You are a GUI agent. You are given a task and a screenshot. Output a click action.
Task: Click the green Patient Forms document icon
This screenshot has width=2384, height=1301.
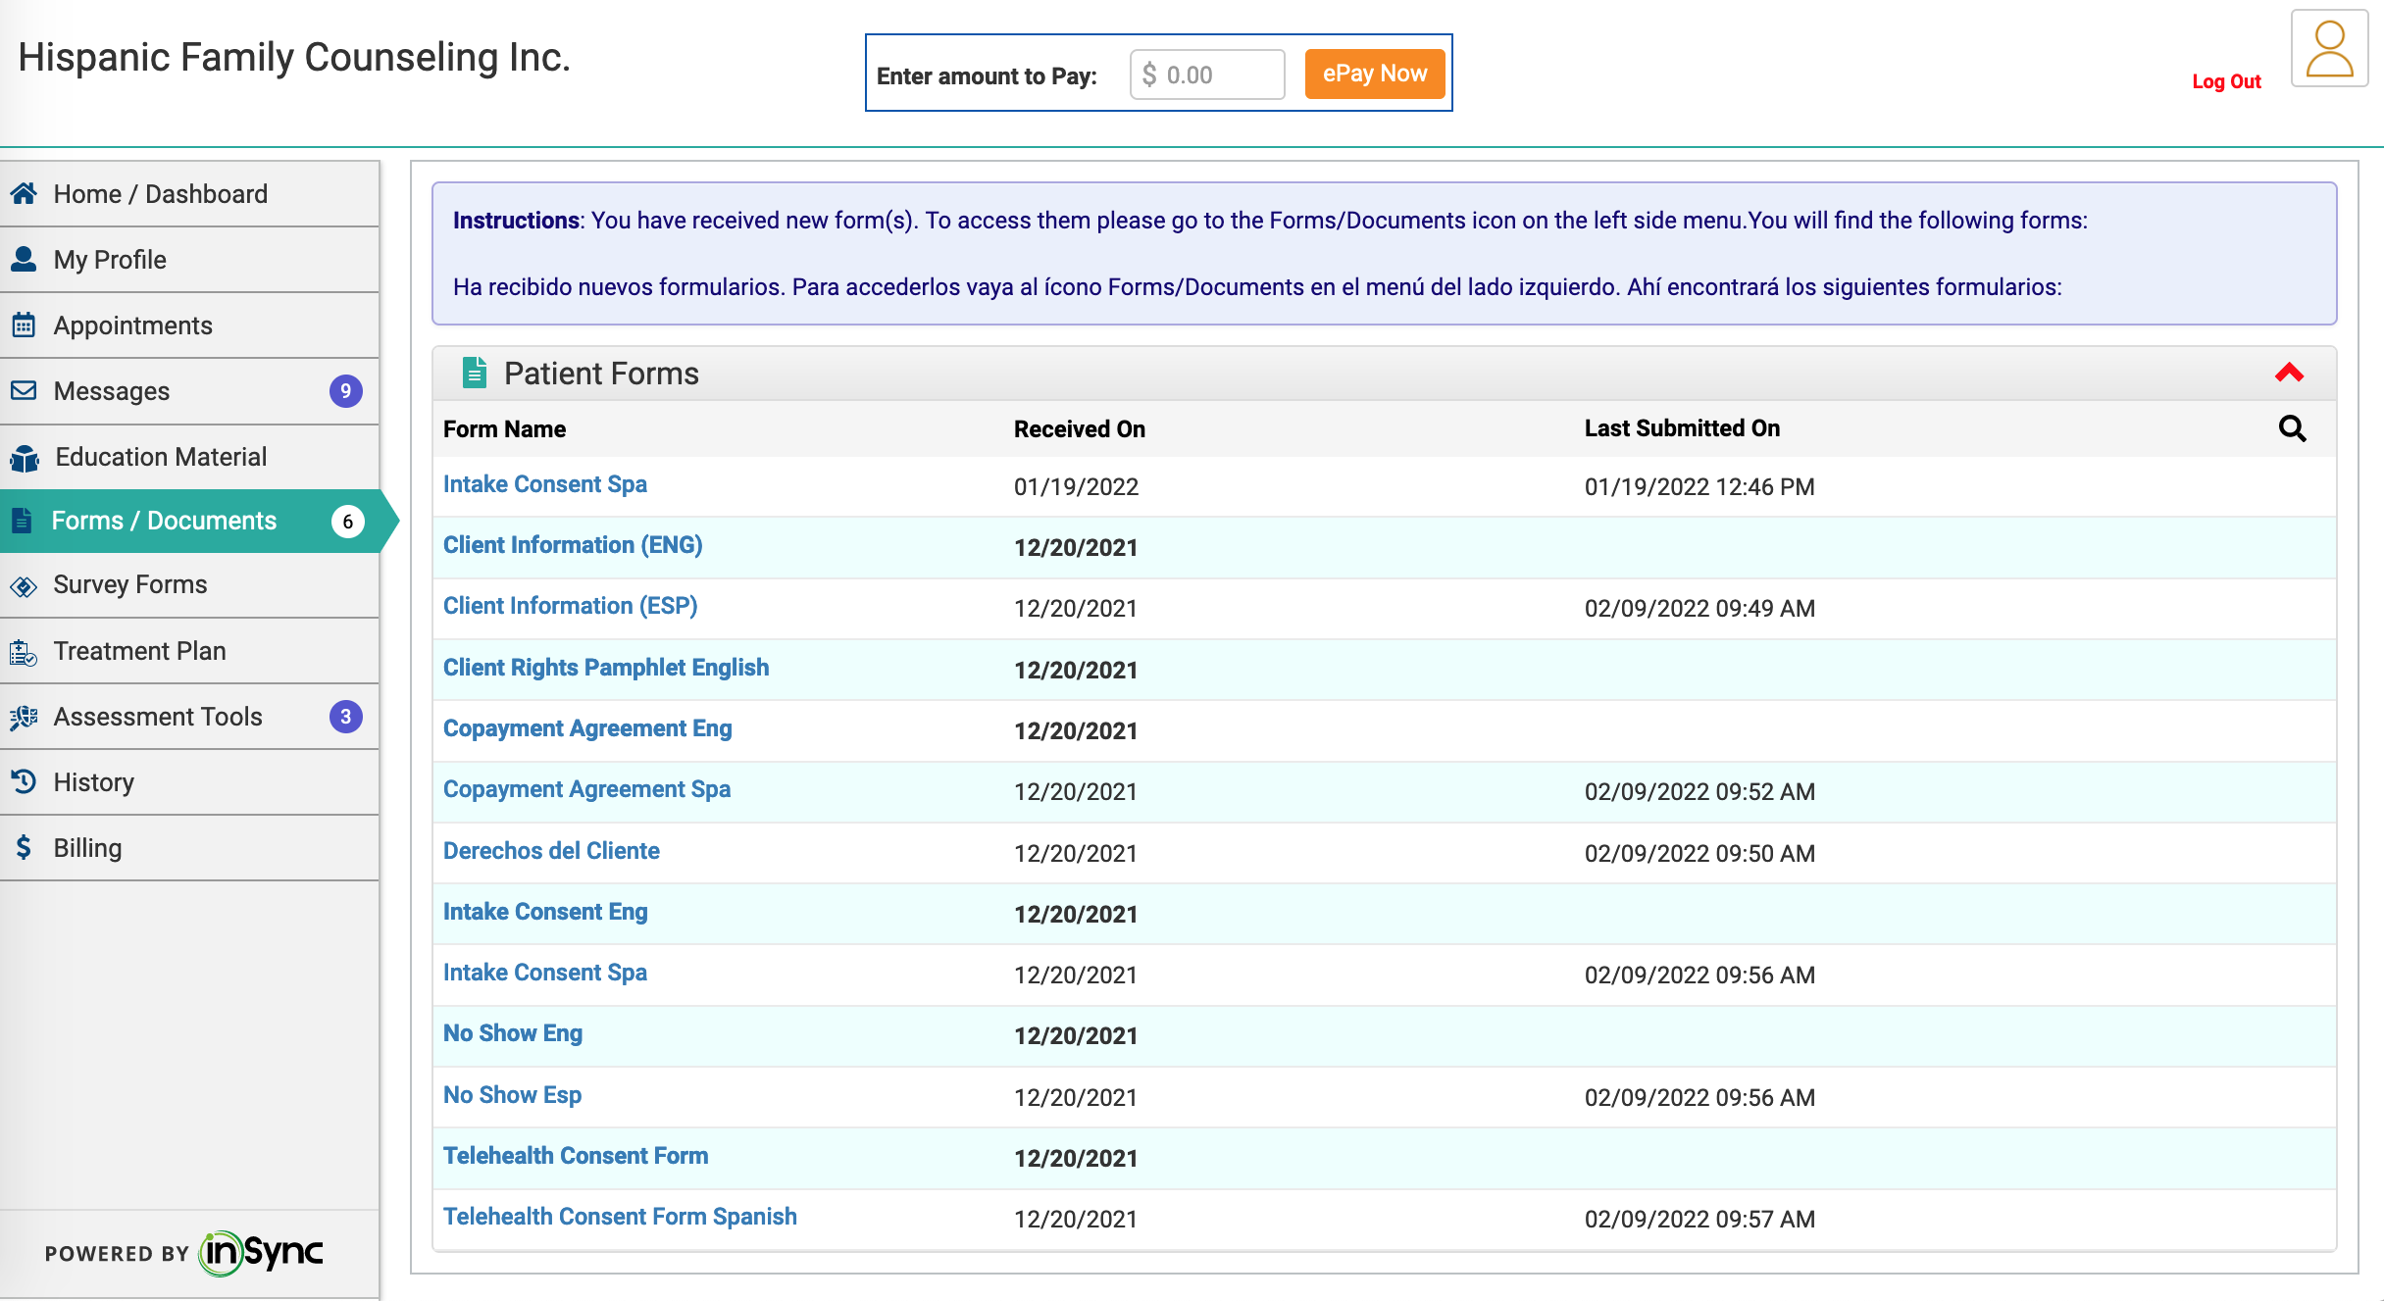coord(475,373)
